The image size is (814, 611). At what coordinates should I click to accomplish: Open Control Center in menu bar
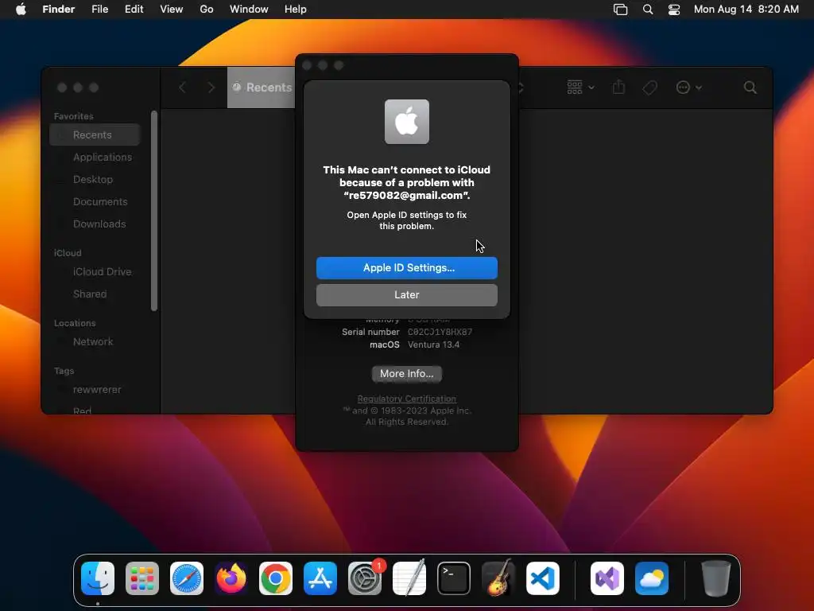pyautogui.click(x=674, y=10)
